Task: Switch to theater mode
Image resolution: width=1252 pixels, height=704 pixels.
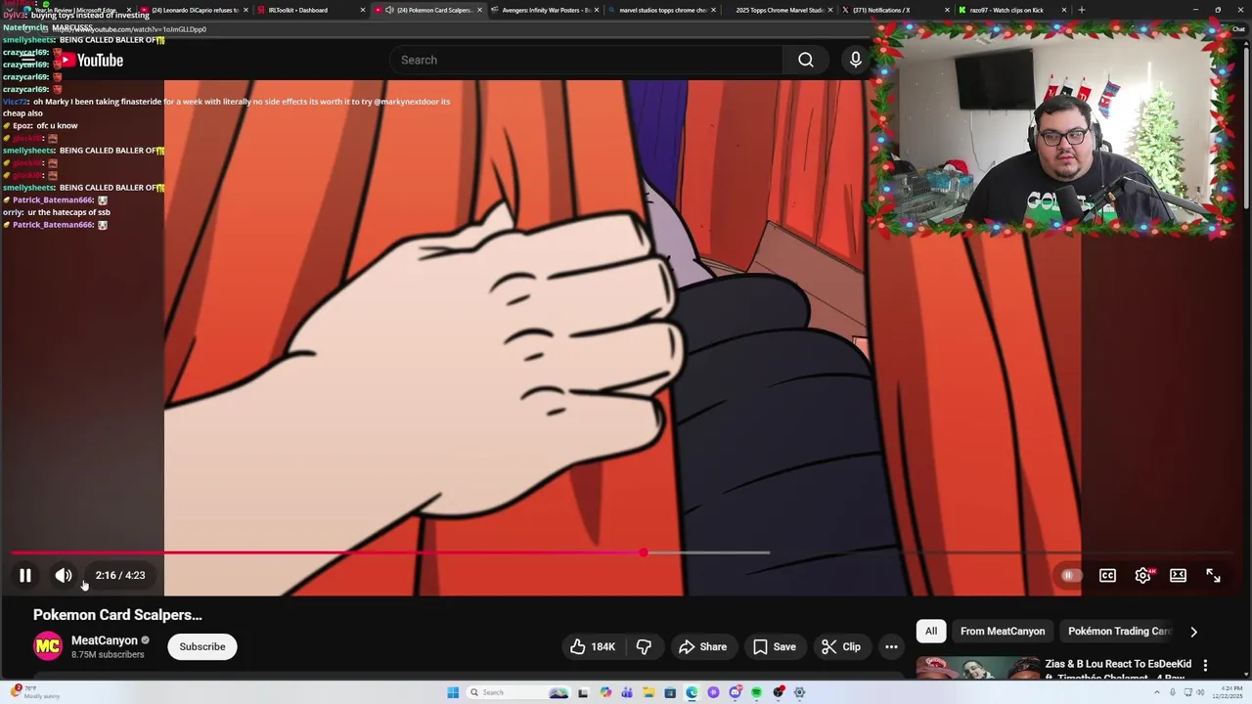Action: click(x=1178, y=575)
